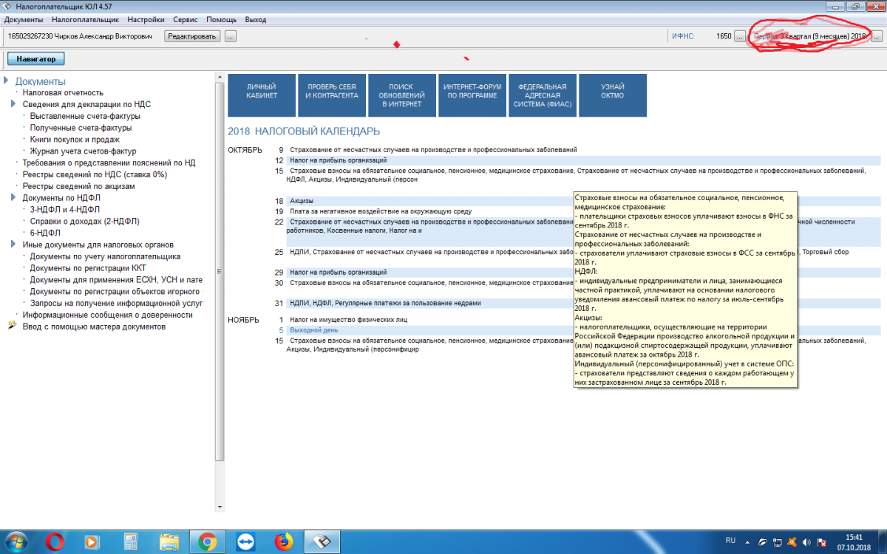Click the Ввод с помощью мастера документов wand
Screen dimensions: 887x554
pos(12,326)
